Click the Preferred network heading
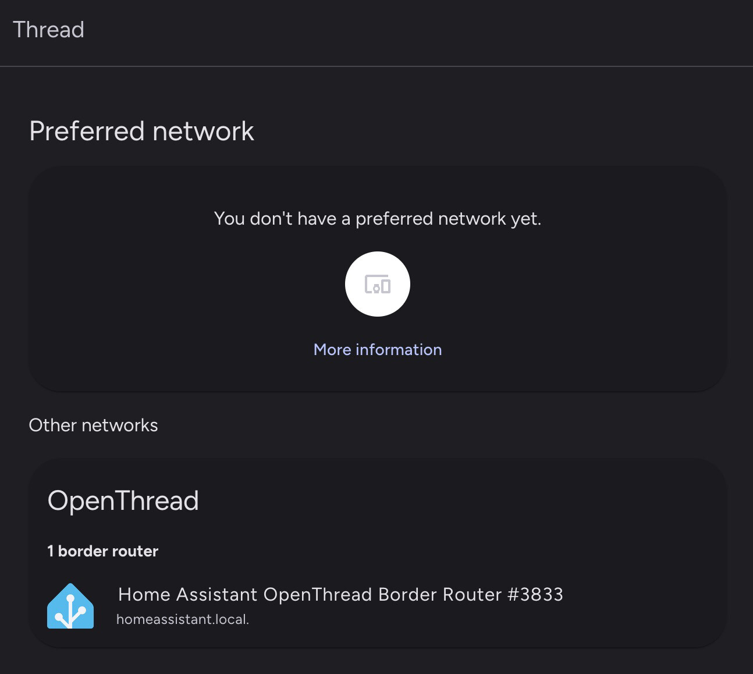Image resolution: width=753 pixels, height=674 pixels. pos(141,131)
